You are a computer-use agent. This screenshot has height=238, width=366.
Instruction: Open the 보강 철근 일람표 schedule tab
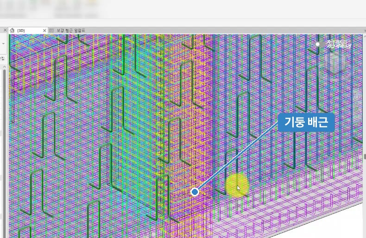71,31
